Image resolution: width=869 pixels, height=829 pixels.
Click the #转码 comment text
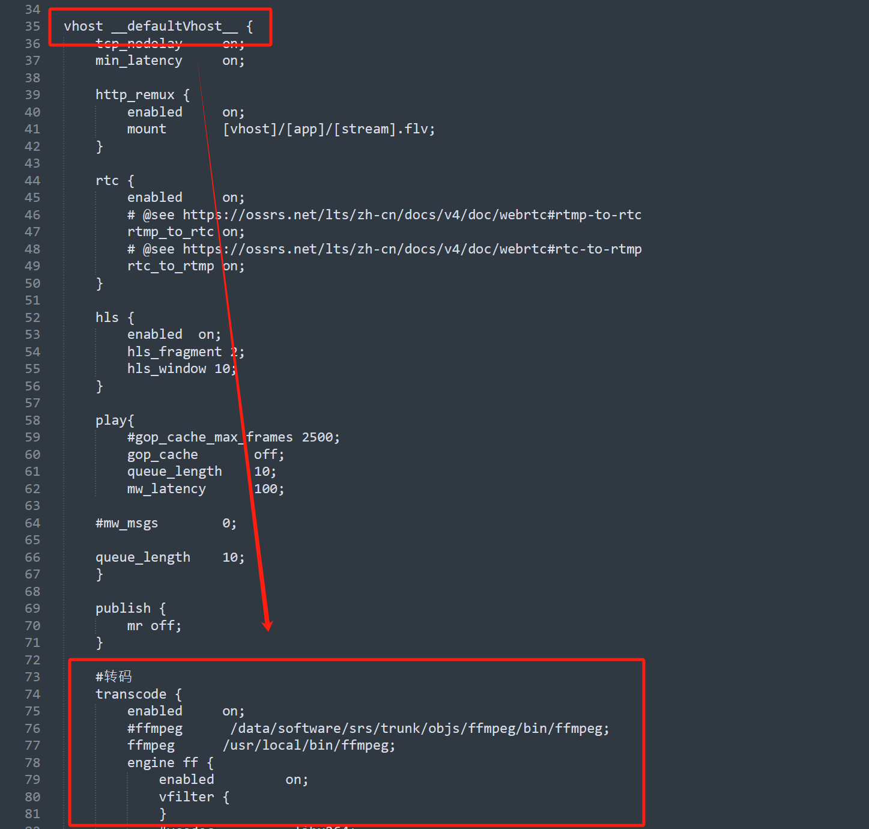tap(114, 676)
